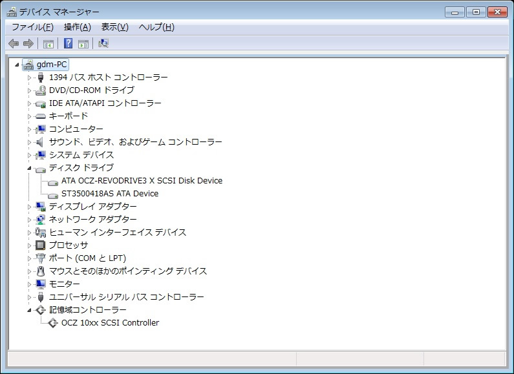Open the 操作(A) menu
The height and width of the screenshot is (374, 514).
coord(78,27)
